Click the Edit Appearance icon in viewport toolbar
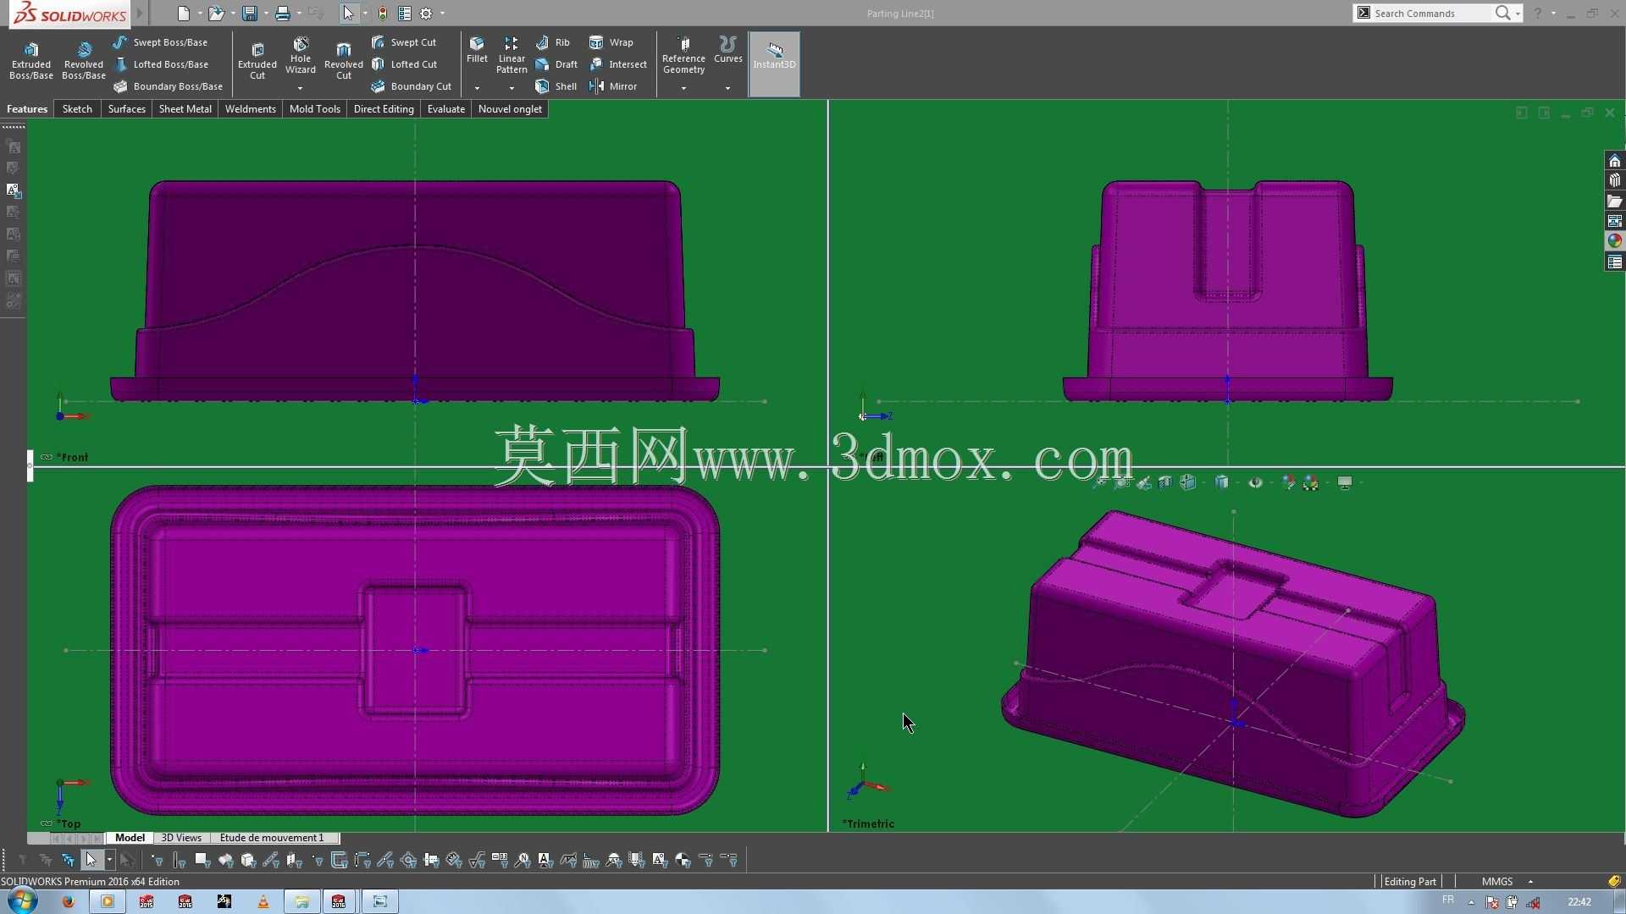Viewport: 1626px width, 914px height. [x=1288, y=482]
